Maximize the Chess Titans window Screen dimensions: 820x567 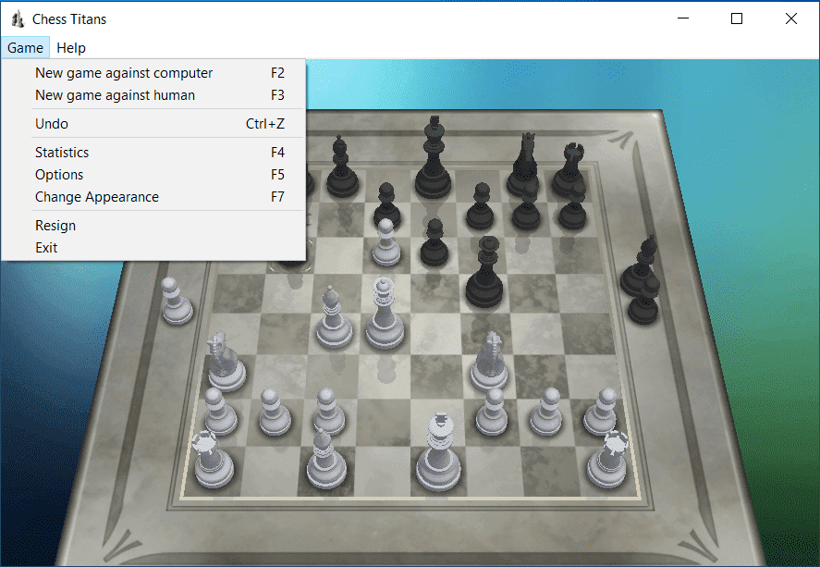point(737,18)
